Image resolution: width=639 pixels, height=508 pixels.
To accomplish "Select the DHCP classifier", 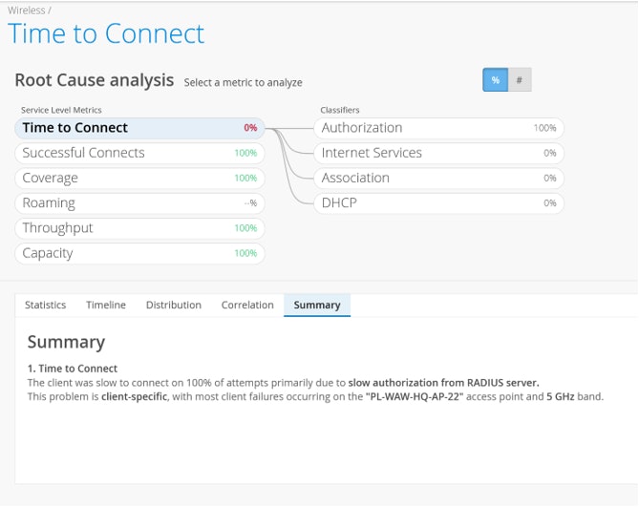I will (x=438, y=203).
